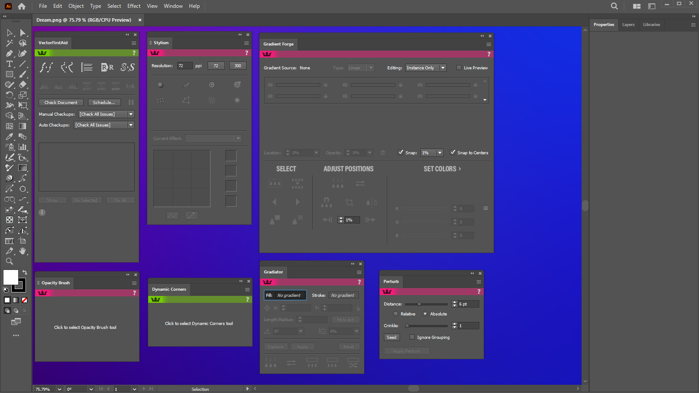
Task: Select the Direct Selection tool
Action: 23,33
